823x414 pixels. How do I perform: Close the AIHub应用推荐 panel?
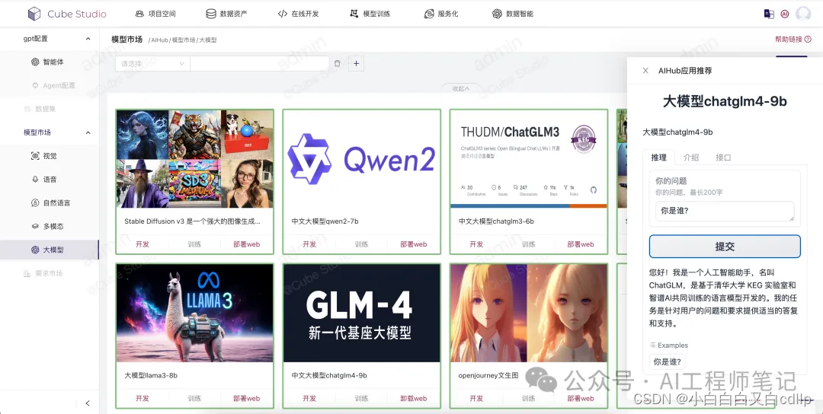coord(645,71)
